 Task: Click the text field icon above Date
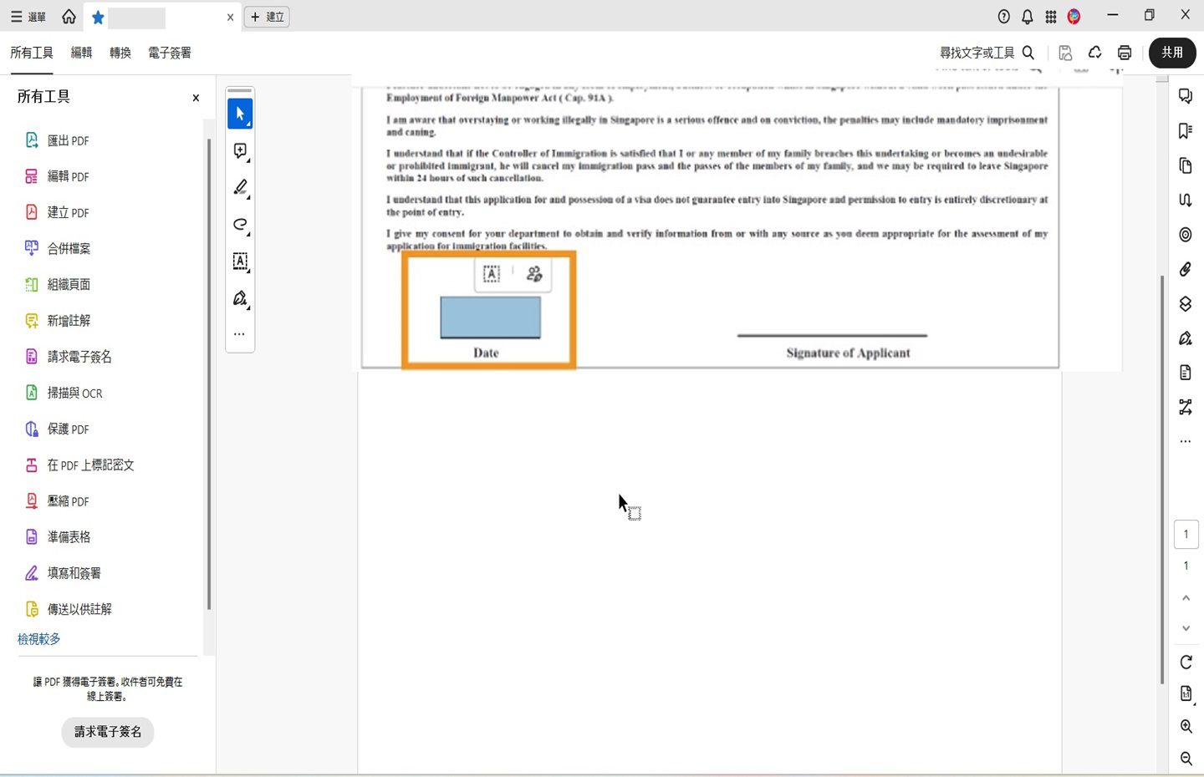tap(492, 274)
